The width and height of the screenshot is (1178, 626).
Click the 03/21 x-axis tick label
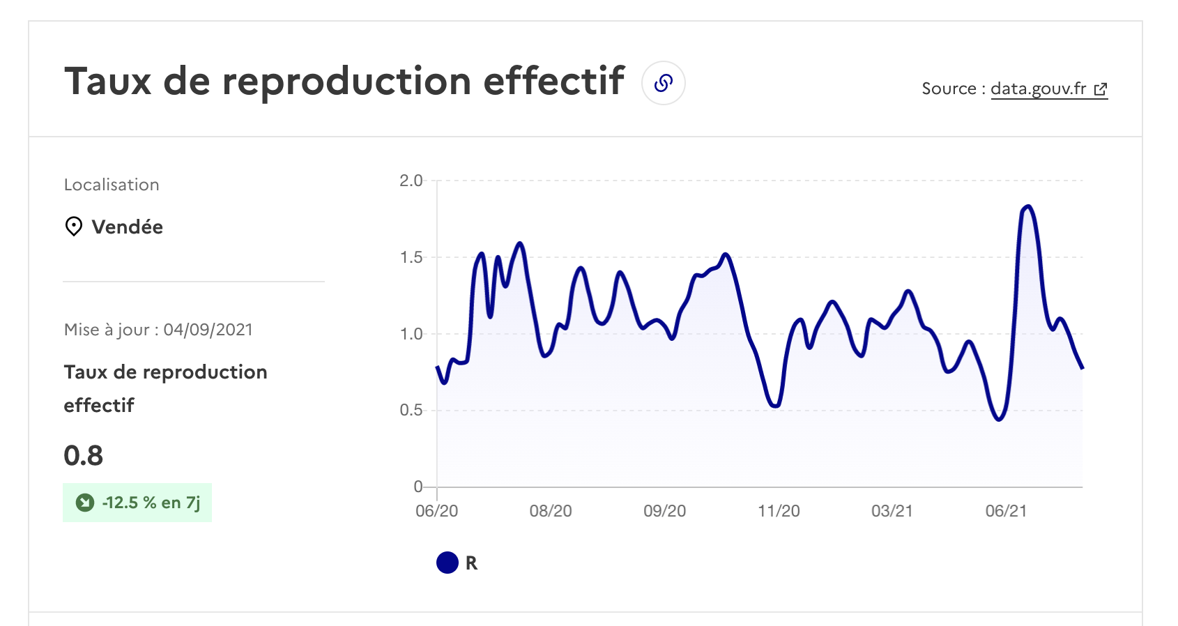[x=892, y=511]
